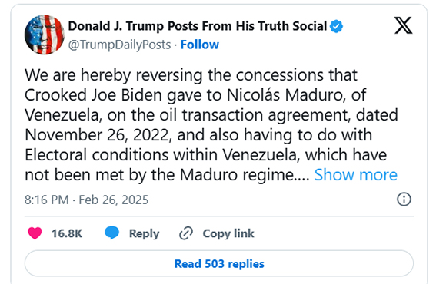Open the Read 503 replies button

tap(219, 263)
